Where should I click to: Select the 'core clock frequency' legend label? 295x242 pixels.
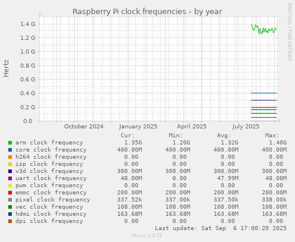(51, 150)
